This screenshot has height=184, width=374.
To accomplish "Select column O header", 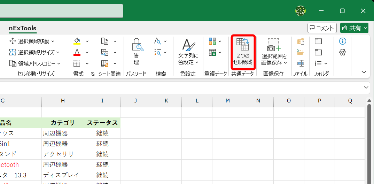I will (x=289, y=101).
